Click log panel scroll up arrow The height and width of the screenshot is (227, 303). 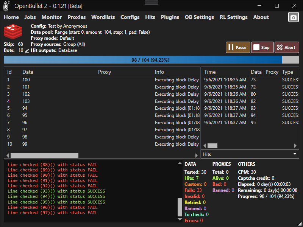(x=180, y=163)
